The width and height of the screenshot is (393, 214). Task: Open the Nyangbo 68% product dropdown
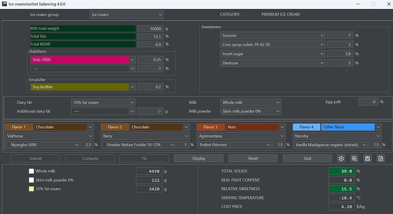click(42, 145)
